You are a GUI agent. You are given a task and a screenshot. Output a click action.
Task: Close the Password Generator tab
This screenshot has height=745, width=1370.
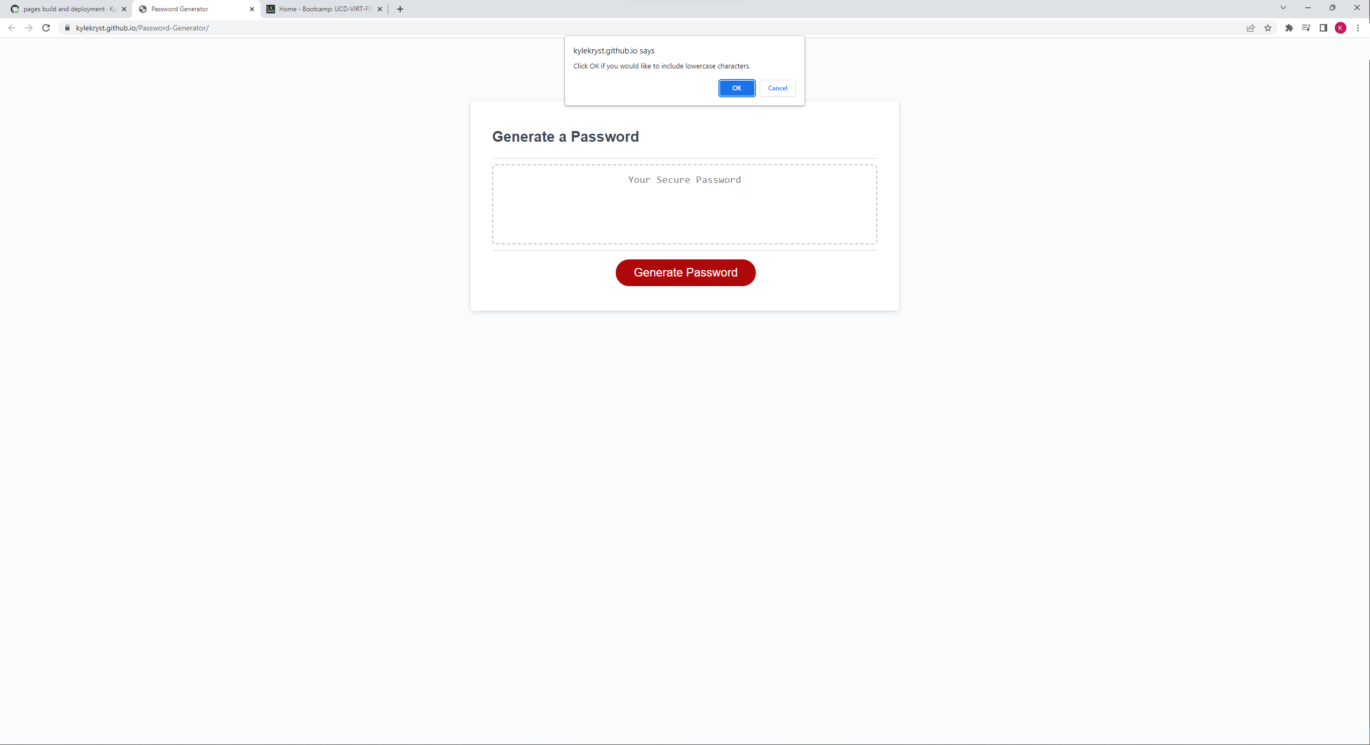click(x=252, y=9)
